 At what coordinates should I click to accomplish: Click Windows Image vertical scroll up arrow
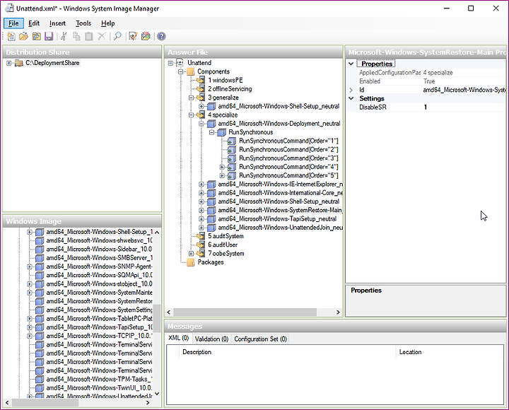click(x=157, y=233)
